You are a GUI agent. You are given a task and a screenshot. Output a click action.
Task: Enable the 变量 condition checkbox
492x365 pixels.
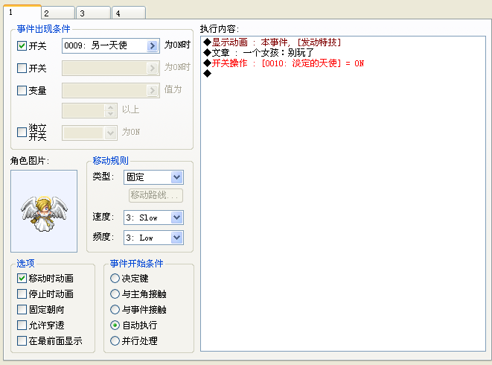[22, 90]
